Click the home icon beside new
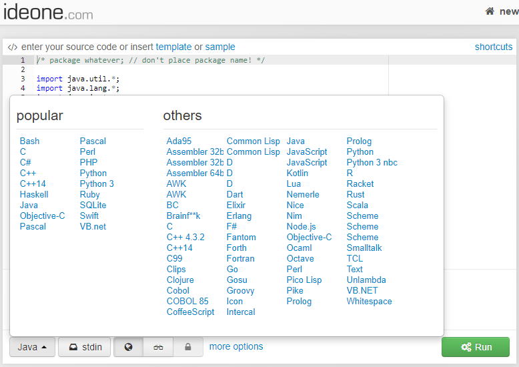 [x=490, y=11]
